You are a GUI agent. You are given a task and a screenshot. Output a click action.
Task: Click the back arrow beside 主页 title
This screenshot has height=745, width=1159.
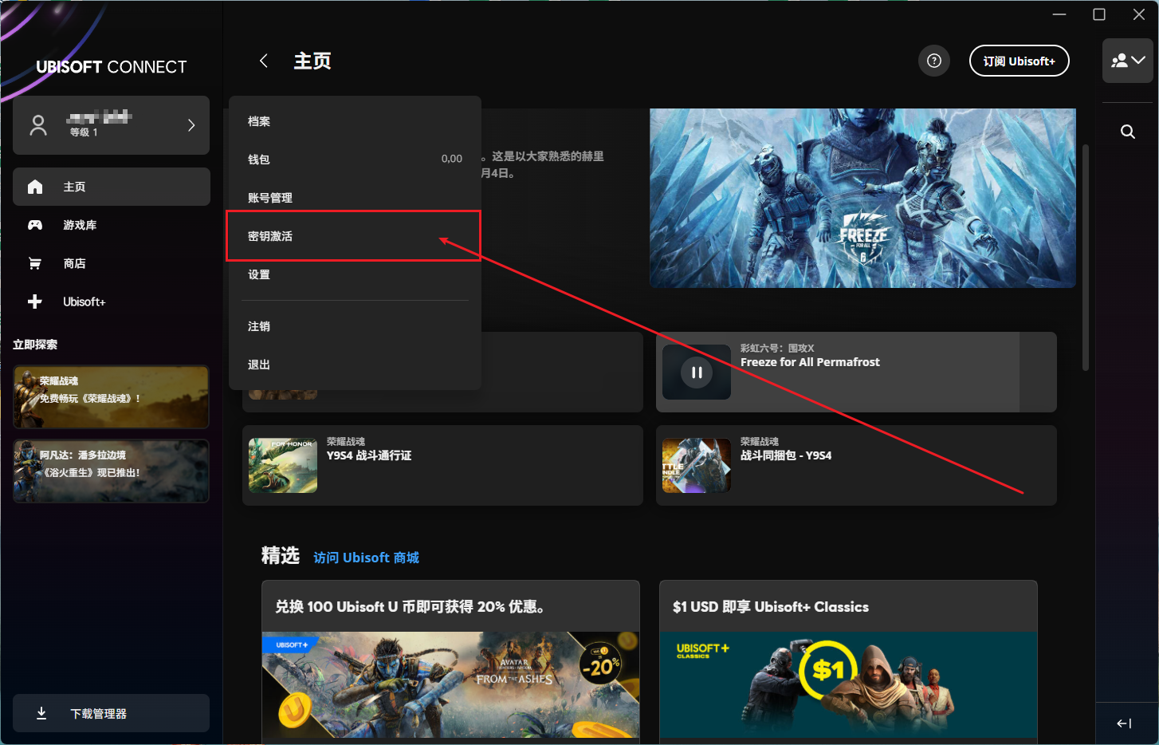pyautogui.click(x=264, y=61)
